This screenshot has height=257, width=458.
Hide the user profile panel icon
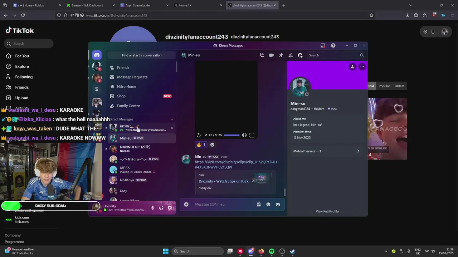(x=300, y=55)
